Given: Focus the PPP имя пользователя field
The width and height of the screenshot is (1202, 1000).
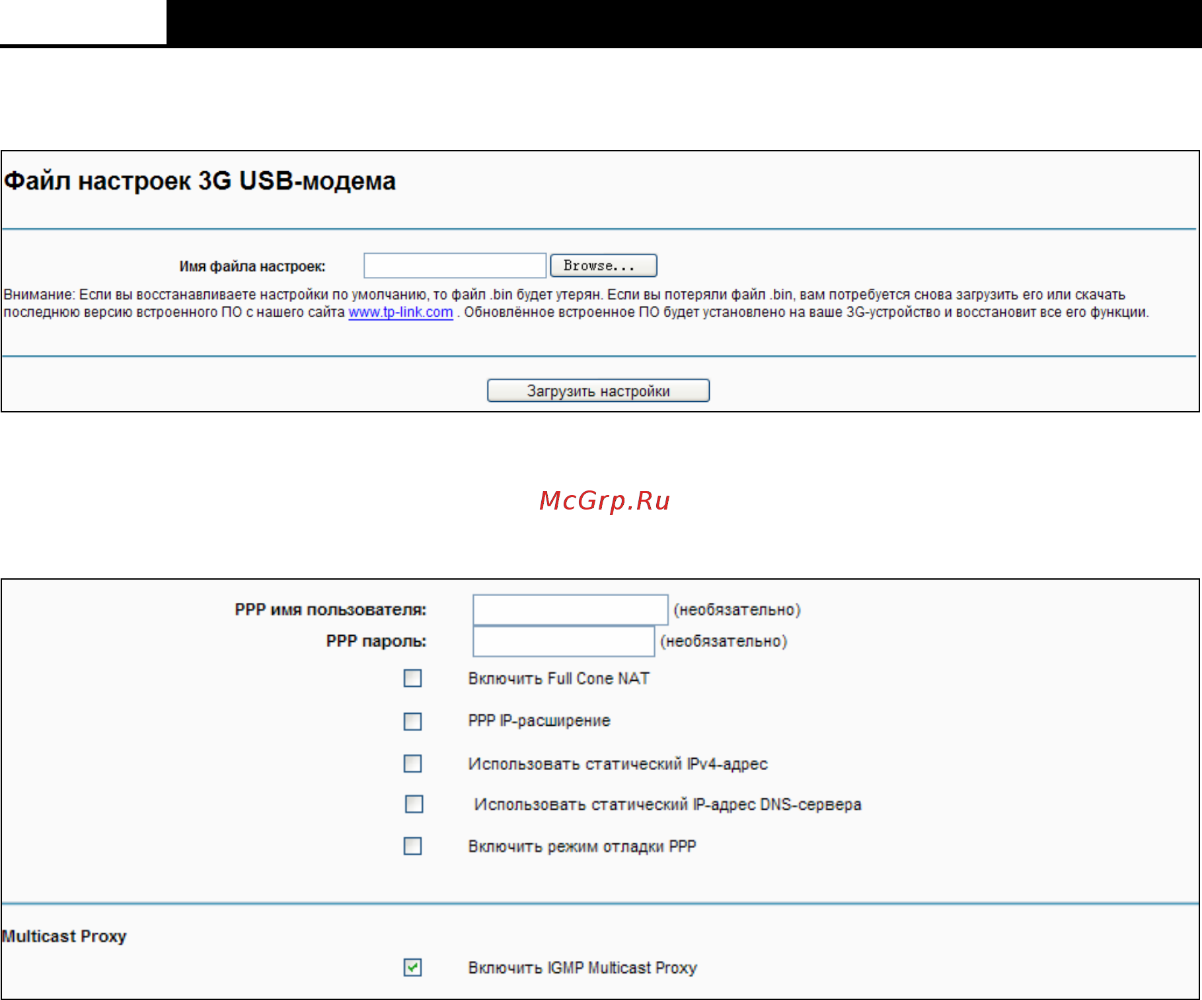Looking at the screenshot, I should (570, 609).
